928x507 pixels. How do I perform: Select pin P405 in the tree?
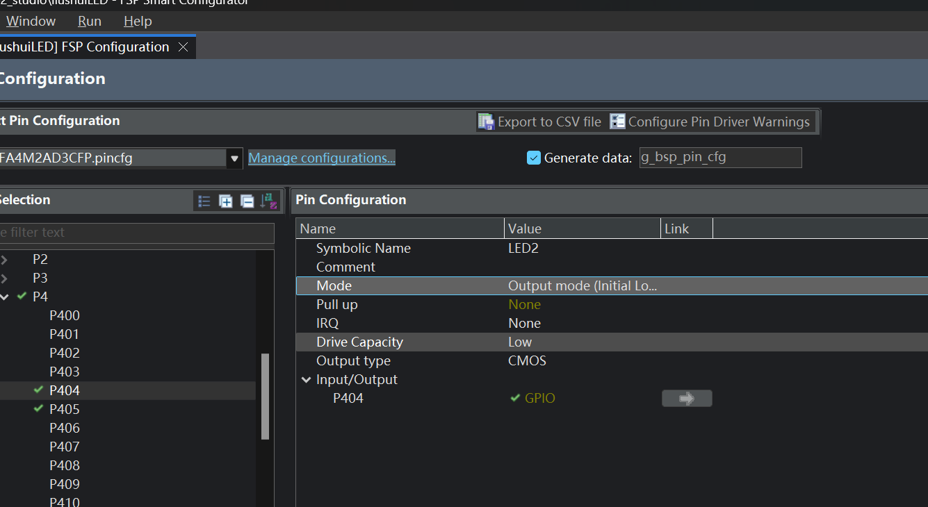65,410
